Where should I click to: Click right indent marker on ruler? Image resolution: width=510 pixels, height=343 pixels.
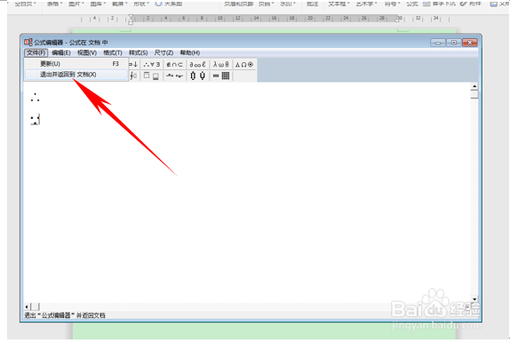pyautogui.click(x=397, y=20)
